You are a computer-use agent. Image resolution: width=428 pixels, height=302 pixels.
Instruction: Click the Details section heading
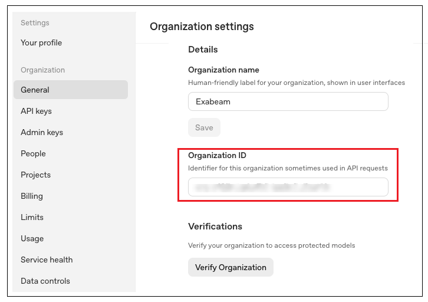(203, 50)
